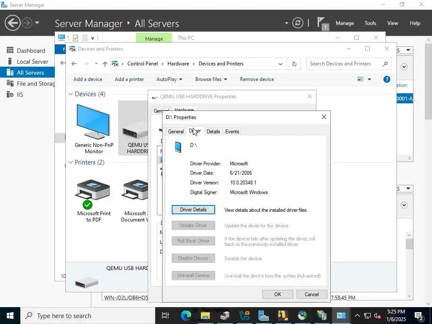Click the help question mark icon
The image size is (432, 324).
click(386, 79)
